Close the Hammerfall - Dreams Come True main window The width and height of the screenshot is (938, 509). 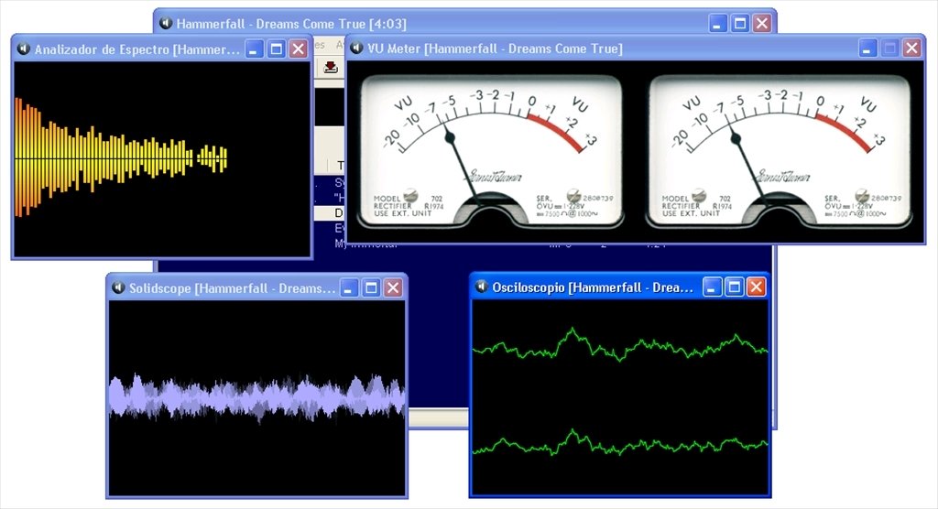[761, 23]
